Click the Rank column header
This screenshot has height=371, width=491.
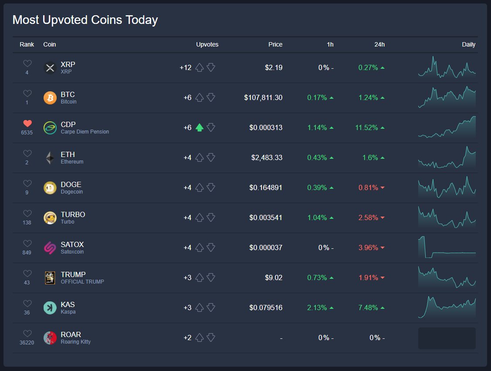27,44
